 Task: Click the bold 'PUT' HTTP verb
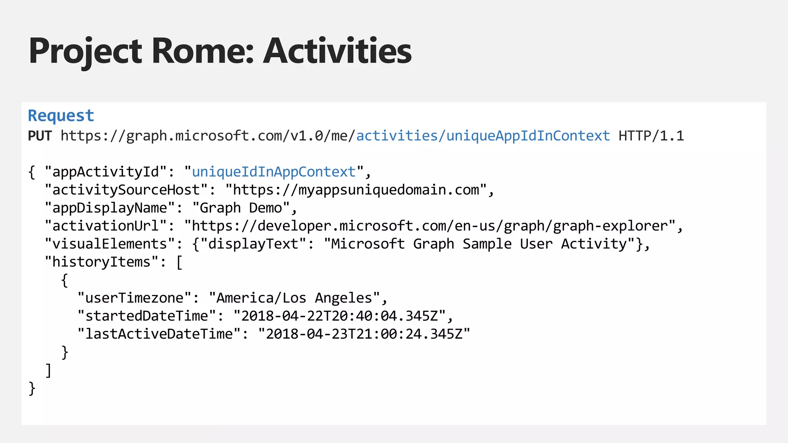click(x=40, y=136)
